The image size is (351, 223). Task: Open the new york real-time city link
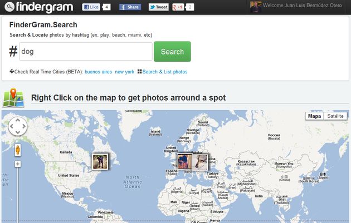click(x=124, y=72)
